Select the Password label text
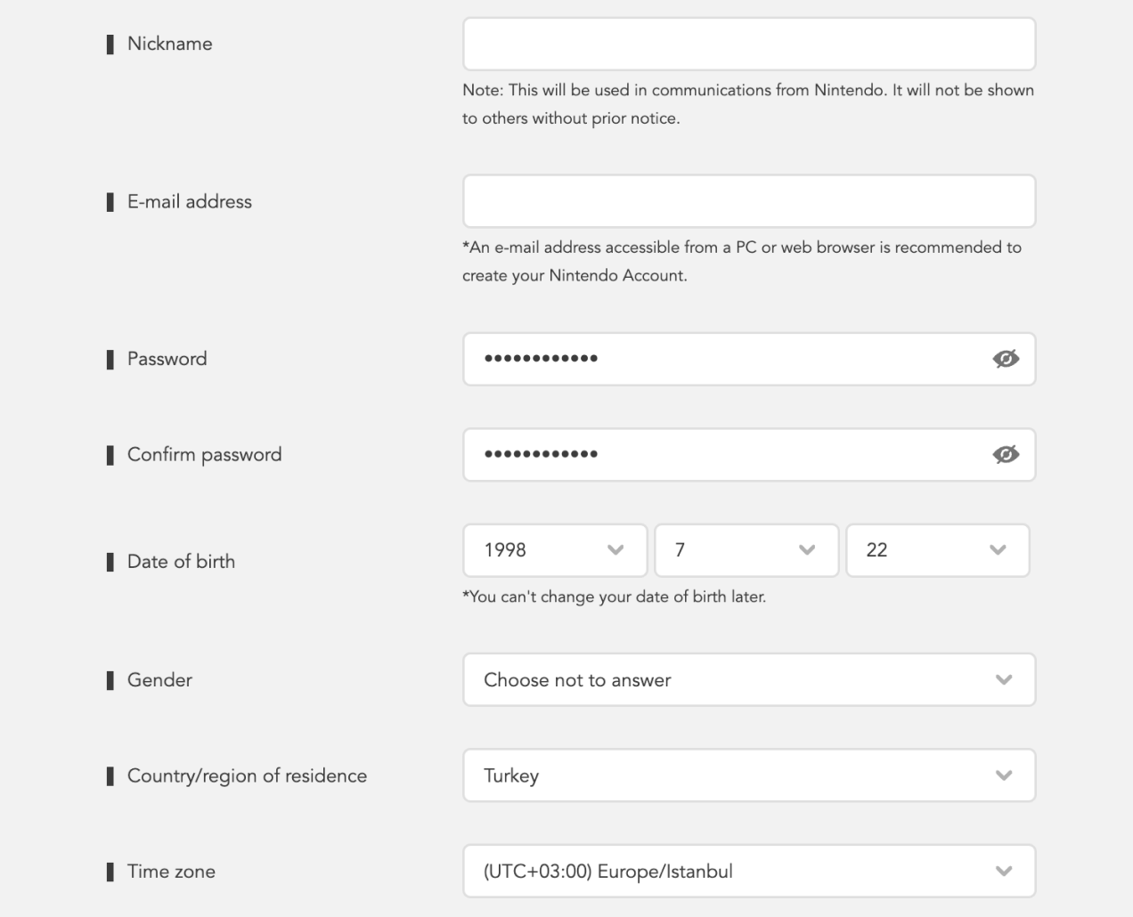This screenshot has height=917, width=1133. pyautogui.click(x=167, y=359)
